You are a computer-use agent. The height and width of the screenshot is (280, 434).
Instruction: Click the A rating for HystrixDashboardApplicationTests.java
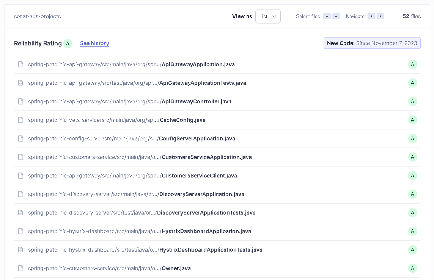tap(412, 250)
